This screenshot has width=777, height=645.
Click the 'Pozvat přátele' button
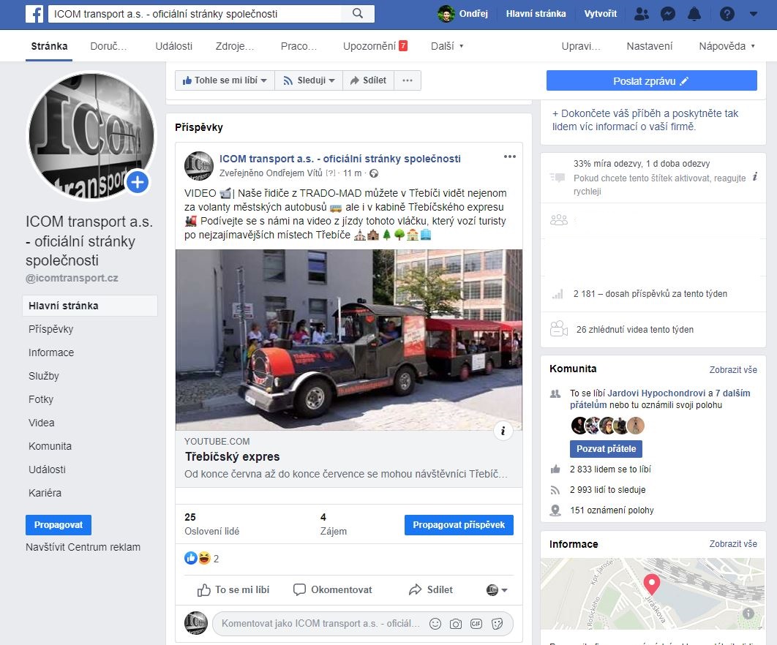[606, 449]
